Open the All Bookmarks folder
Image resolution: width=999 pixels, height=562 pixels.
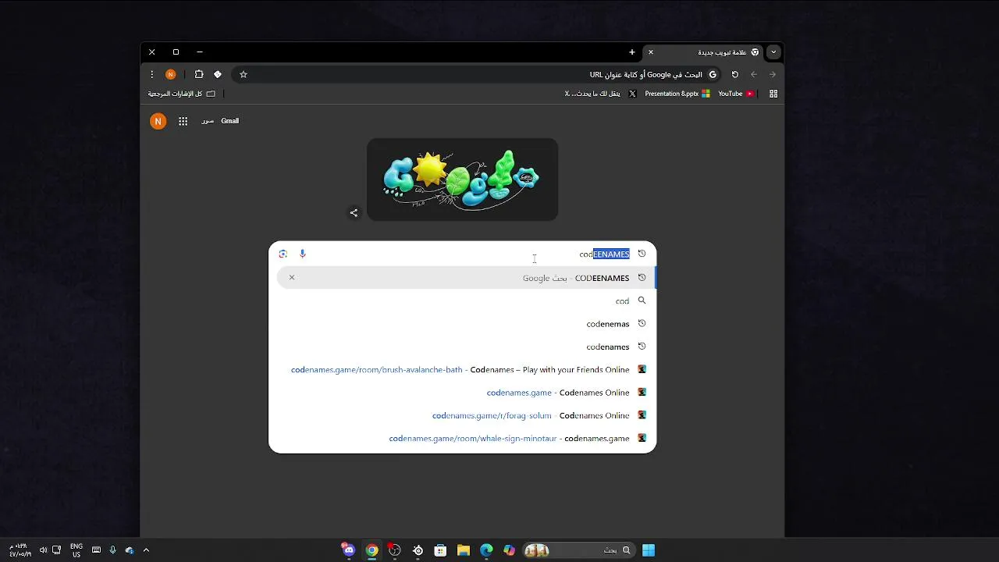[182, 94]
